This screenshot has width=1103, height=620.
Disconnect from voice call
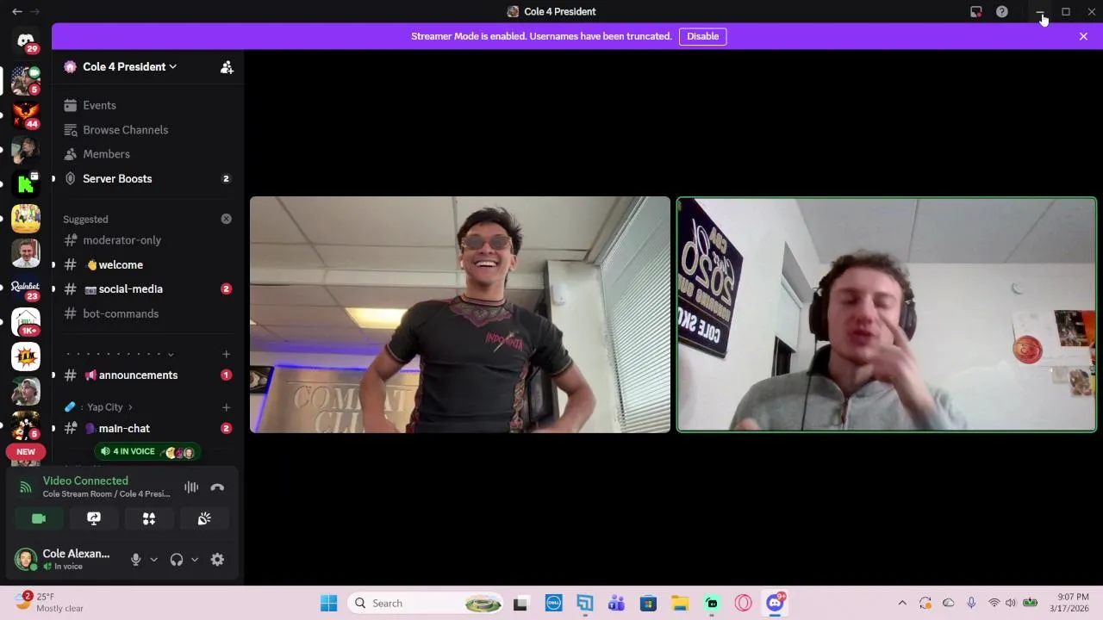(x=217, y=487)
